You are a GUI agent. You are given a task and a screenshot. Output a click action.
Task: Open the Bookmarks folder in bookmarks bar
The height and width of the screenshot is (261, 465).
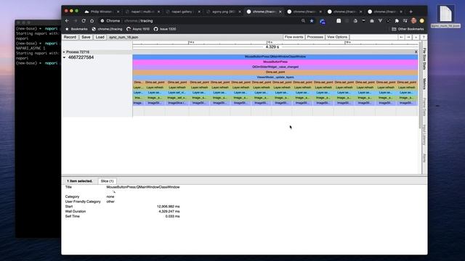click(x=76, y=29)
